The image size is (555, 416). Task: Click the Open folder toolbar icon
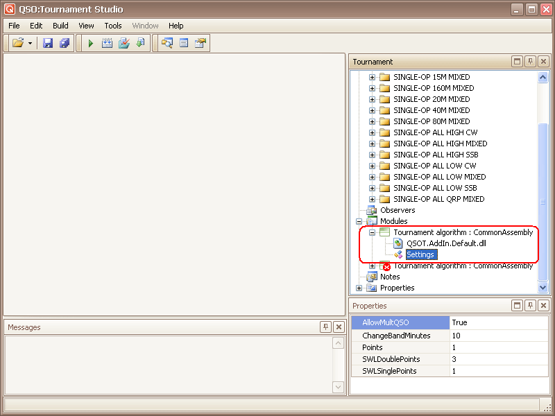click(x=18, y=43)
